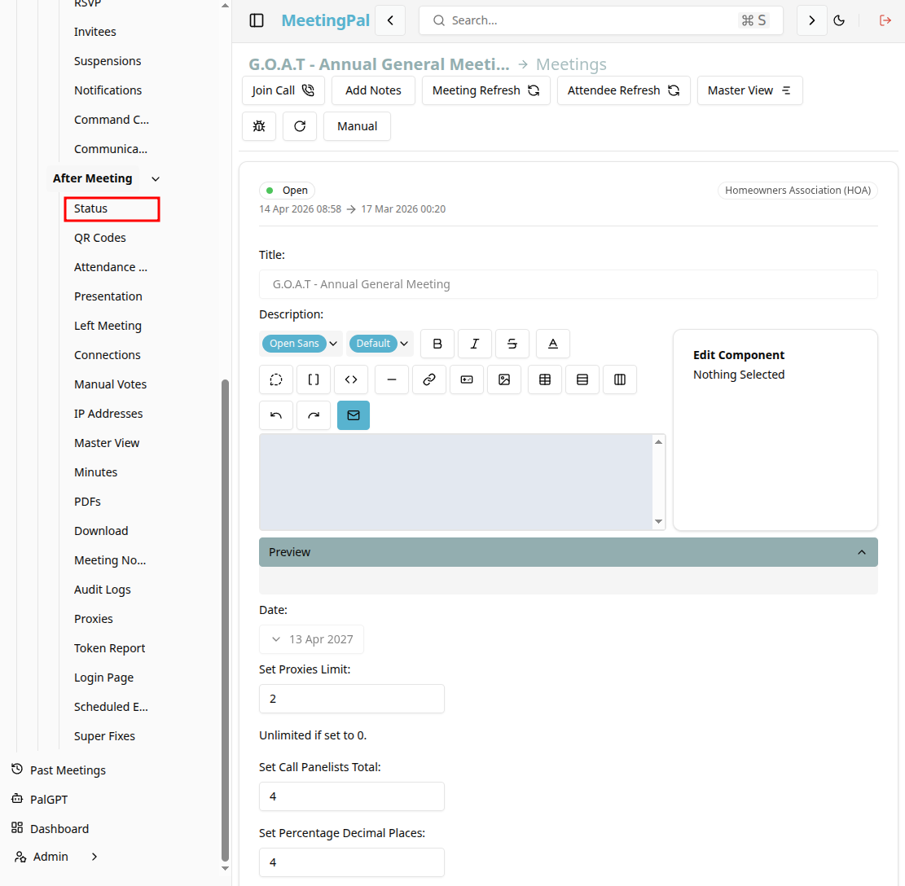This screenshot has height=886, width=905.
Task: Click the logout icon
Action: click(x=885, y=21)
